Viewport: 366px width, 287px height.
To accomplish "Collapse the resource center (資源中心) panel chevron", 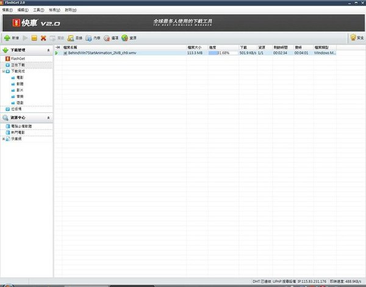I will click(48, 118).
